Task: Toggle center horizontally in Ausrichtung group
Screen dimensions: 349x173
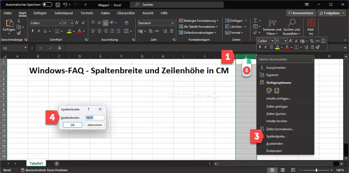Action: pos(99,31)
